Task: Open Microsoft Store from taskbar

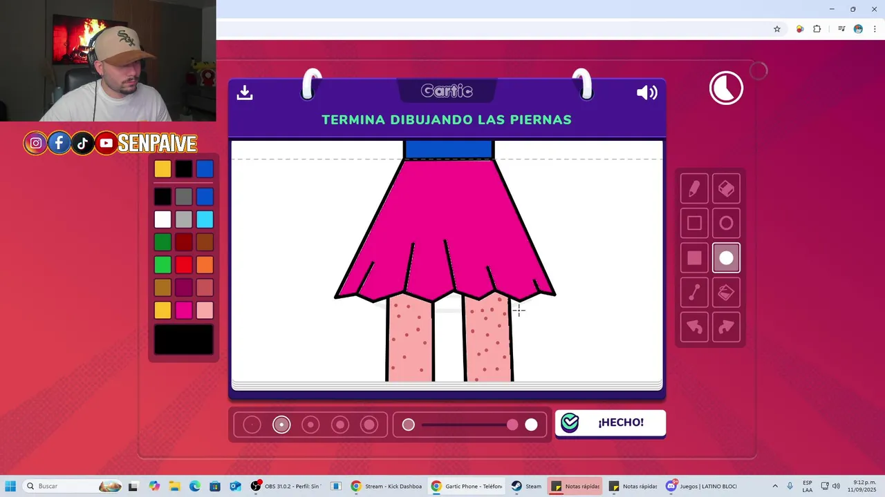Action: [215, 486]
